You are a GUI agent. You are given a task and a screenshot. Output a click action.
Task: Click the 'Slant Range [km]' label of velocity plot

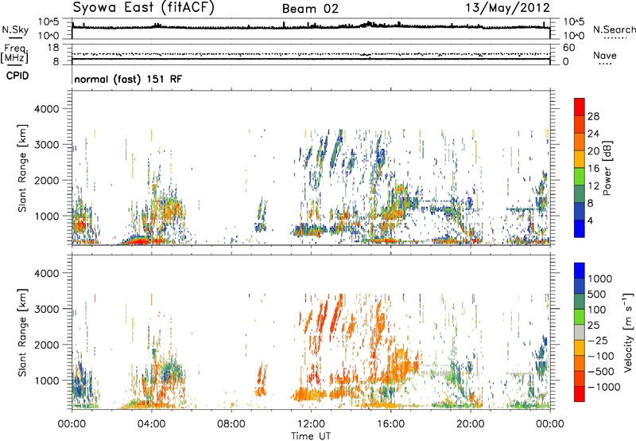(x=22, y=332)
